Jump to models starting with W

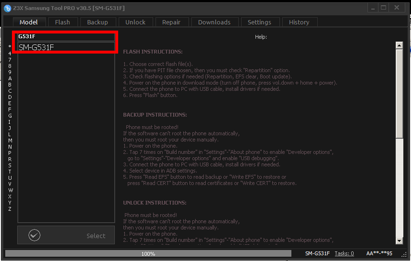[x=11, y=190]
